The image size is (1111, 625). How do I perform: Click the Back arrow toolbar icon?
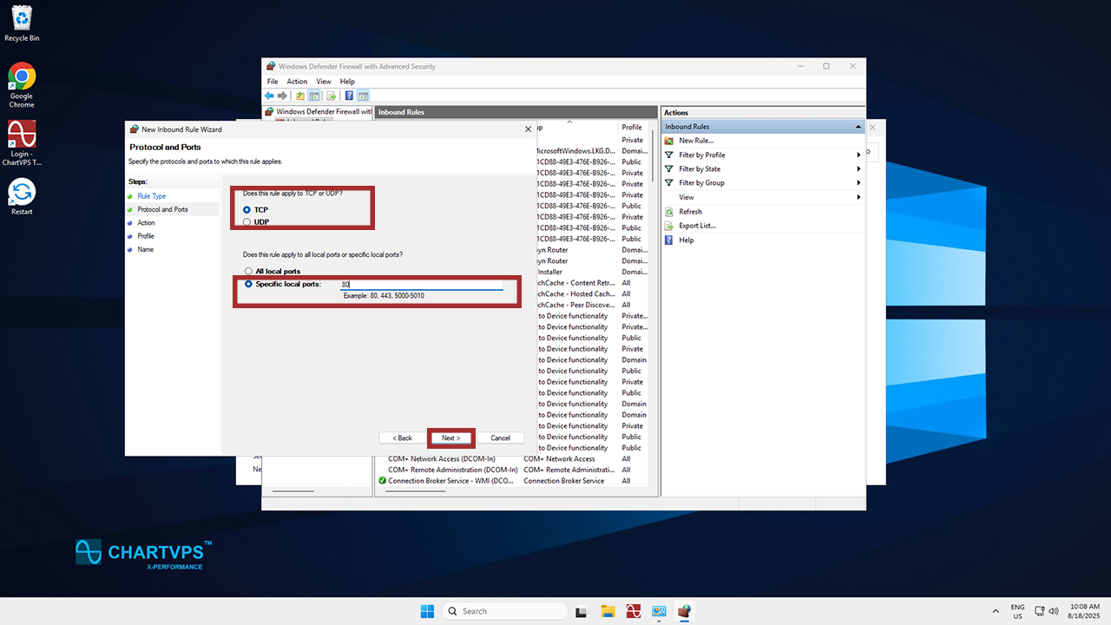pyautogui.click(x=269, y=95)
